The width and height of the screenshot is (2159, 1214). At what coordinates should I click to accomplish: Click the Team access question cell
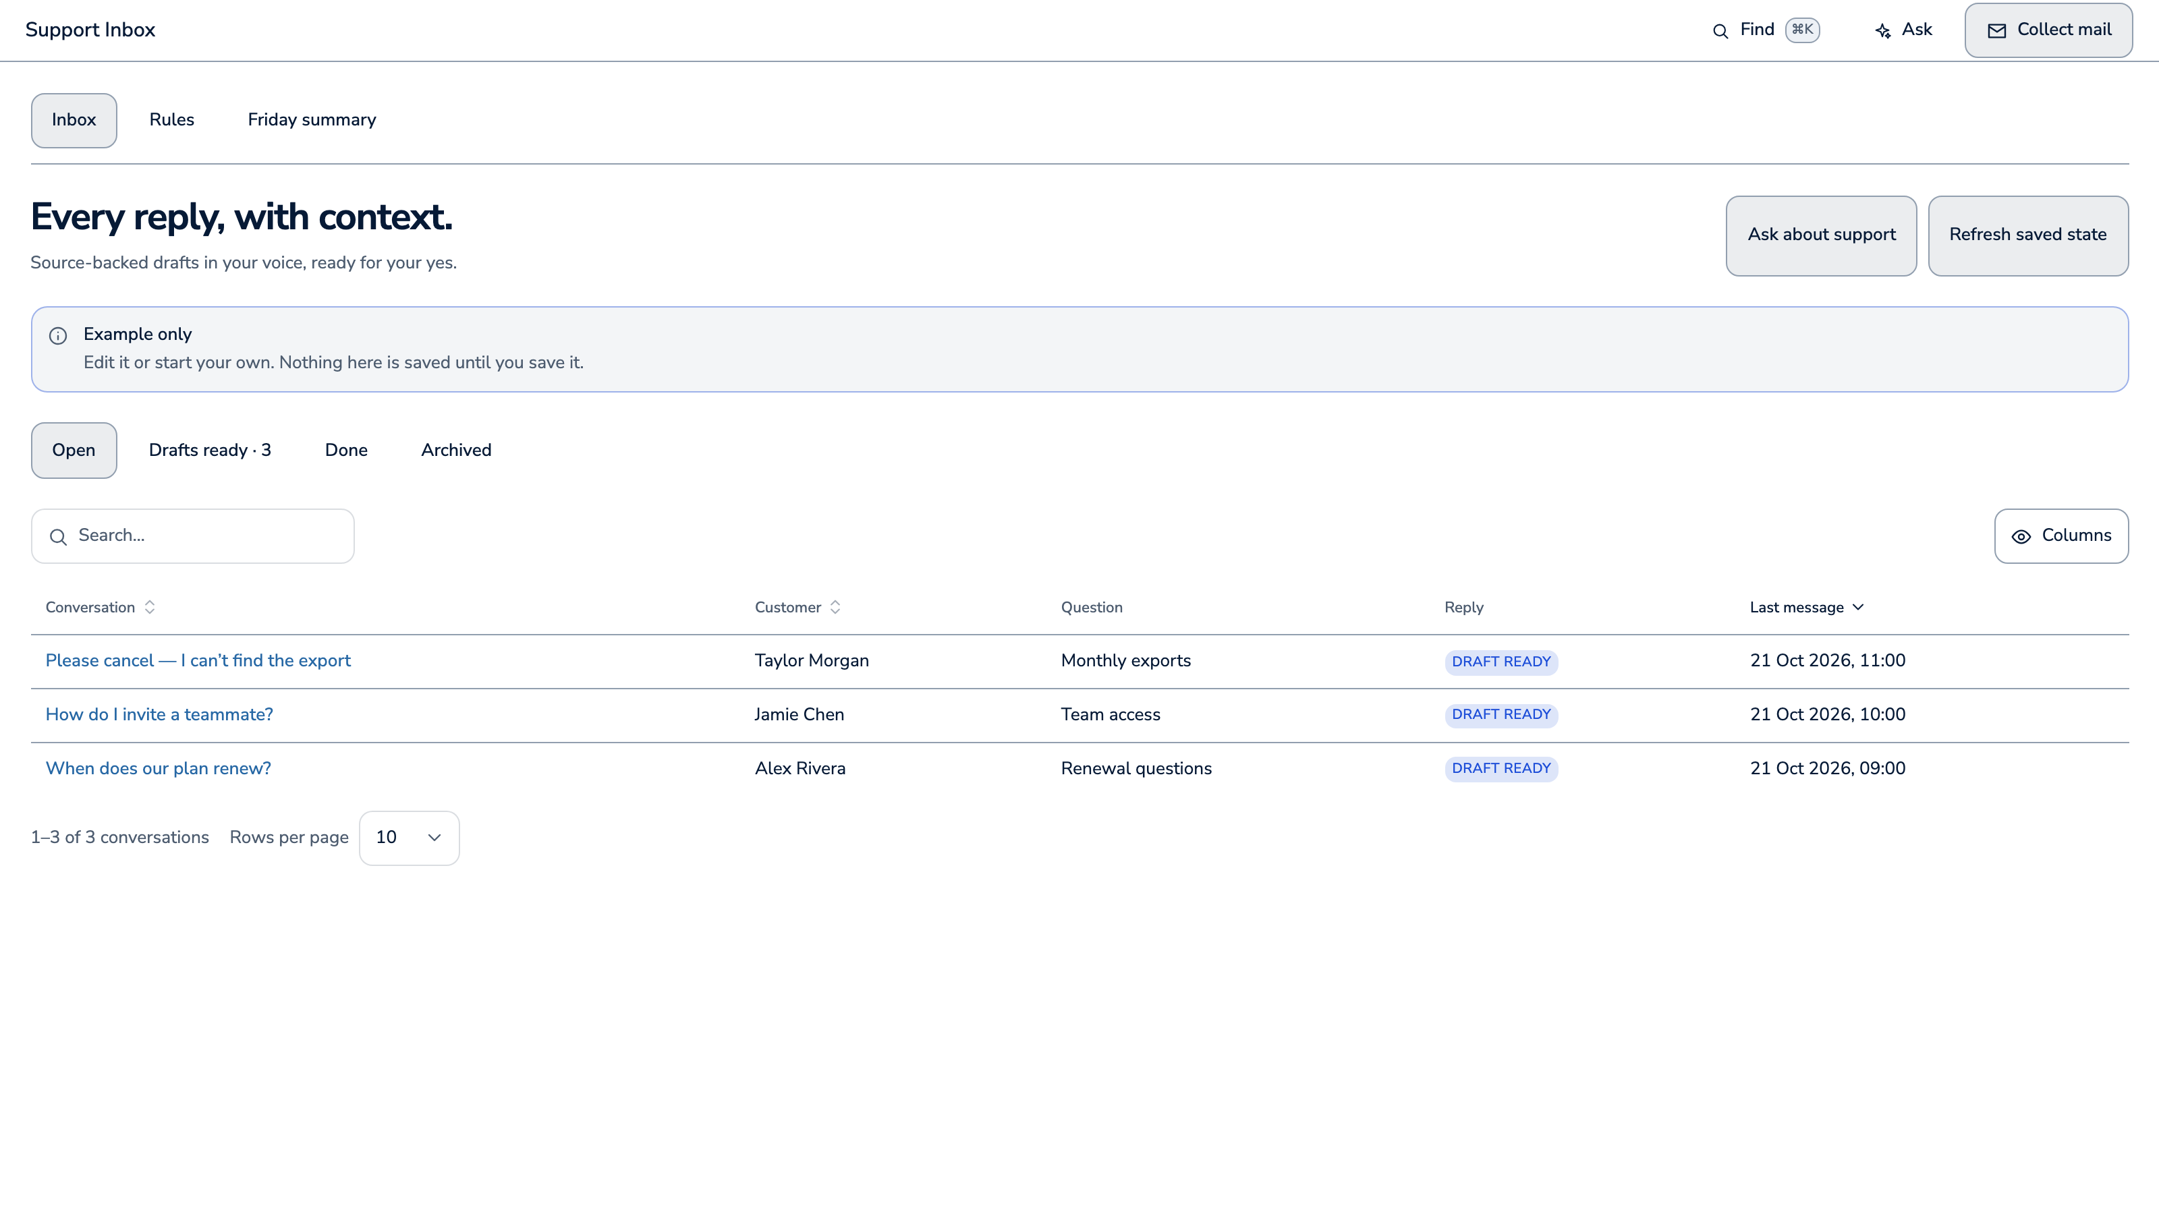1111,715
